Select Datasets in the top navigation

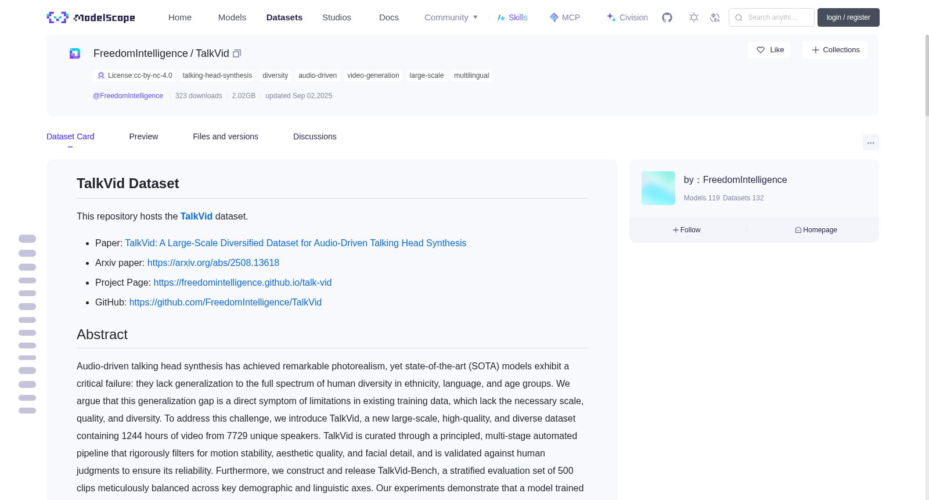point(285,17)
